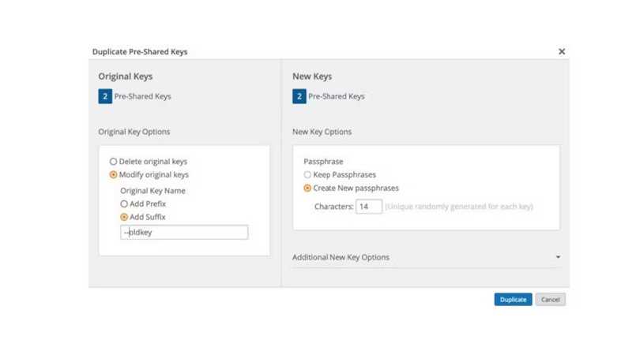Image resolution: width=636 pixels, height=362 pixels.
Task: Click the Passphrase section label
Action: (x=323, y=161)
